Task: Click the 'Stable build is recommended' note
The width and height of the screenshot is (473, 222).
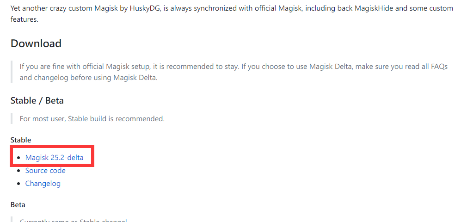Action: [x=116, y=118]
